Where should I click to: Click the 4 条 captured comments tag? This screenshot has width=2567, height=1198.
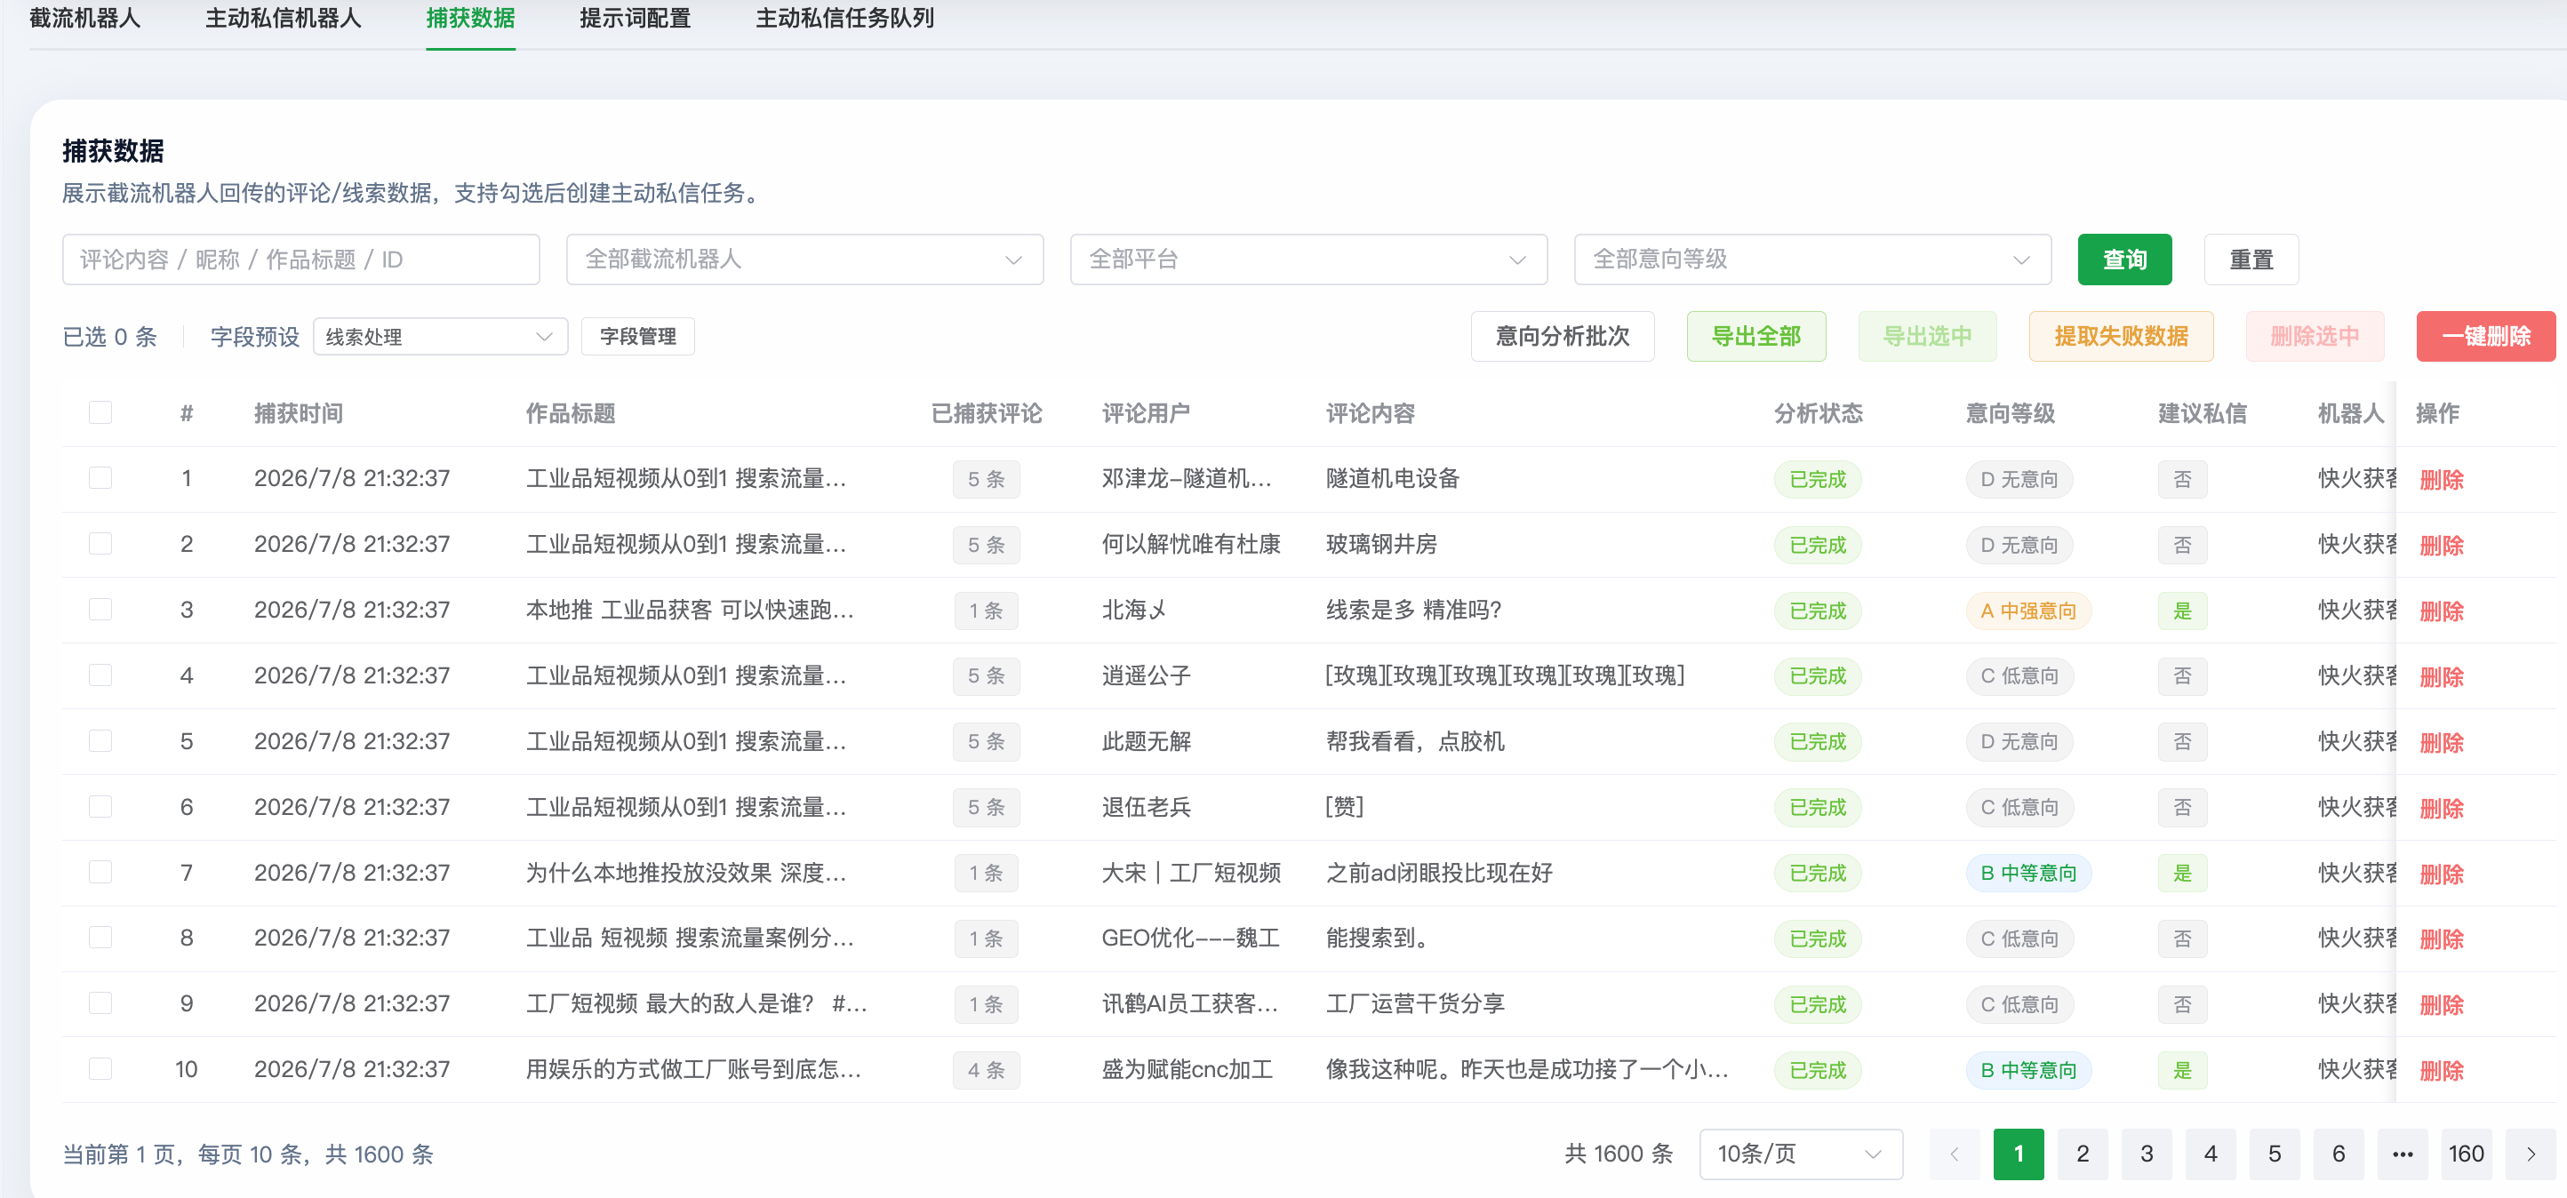[x=986, y=1070]
